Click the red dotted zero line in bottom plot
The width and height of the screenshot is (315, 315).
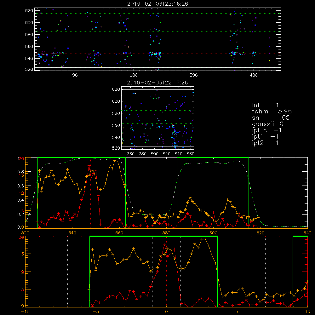pos(166,272)
